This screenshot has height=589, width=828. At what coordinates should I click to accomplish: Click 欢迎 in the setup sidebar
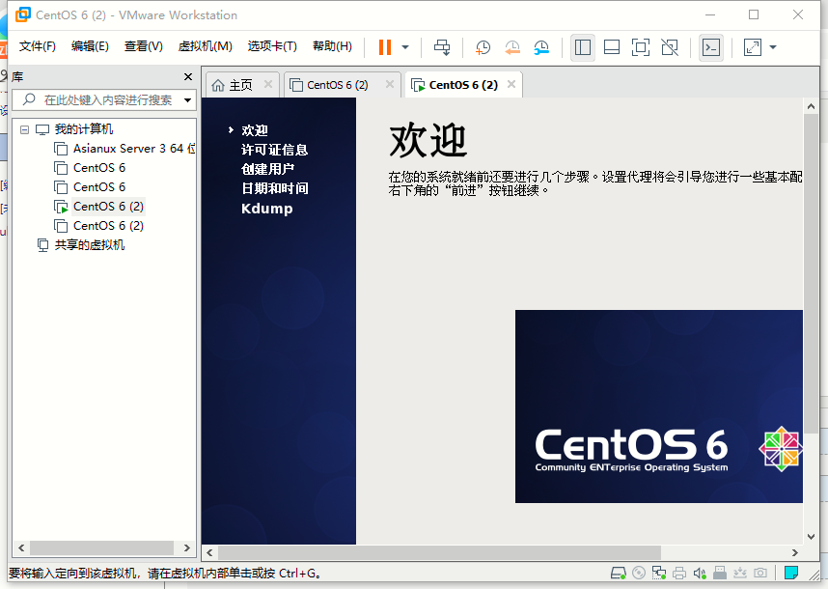[x=255, y=130]
